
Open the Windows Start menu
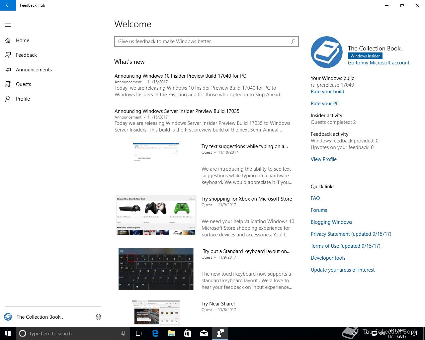point(8,333)
